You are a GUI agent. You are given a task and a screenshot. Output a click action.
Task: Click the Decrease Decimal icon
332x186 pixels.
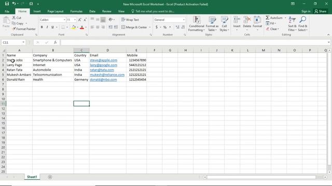(x=183, y=27)
